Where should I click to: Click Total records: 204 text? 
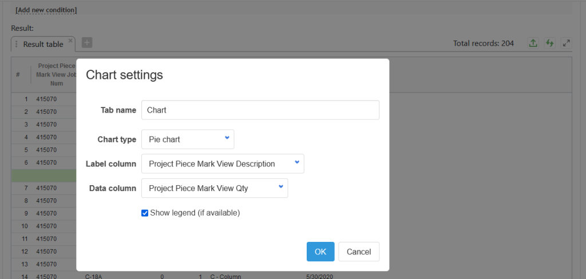[x=483, y=43]
